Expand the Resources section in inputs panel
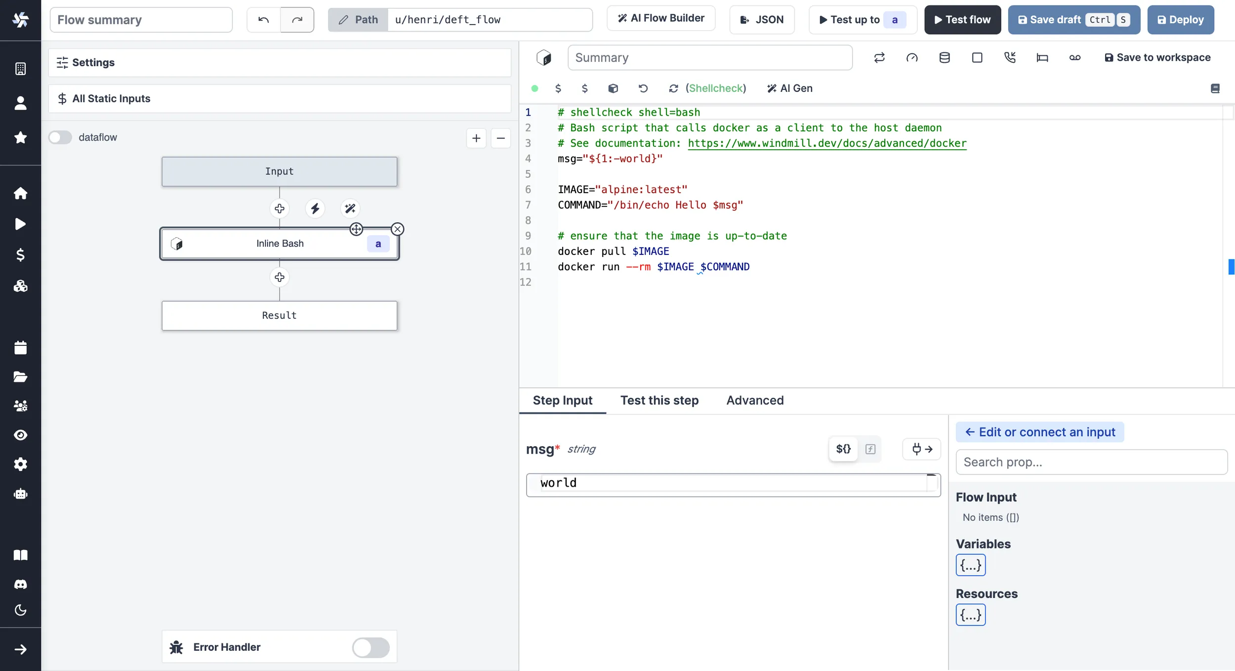 pos(971,615)
